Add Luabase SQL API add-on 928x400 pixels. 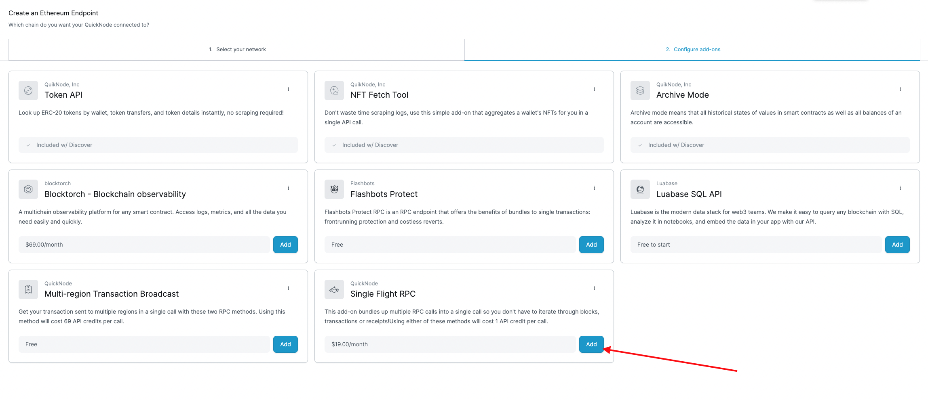pos(897,245)
